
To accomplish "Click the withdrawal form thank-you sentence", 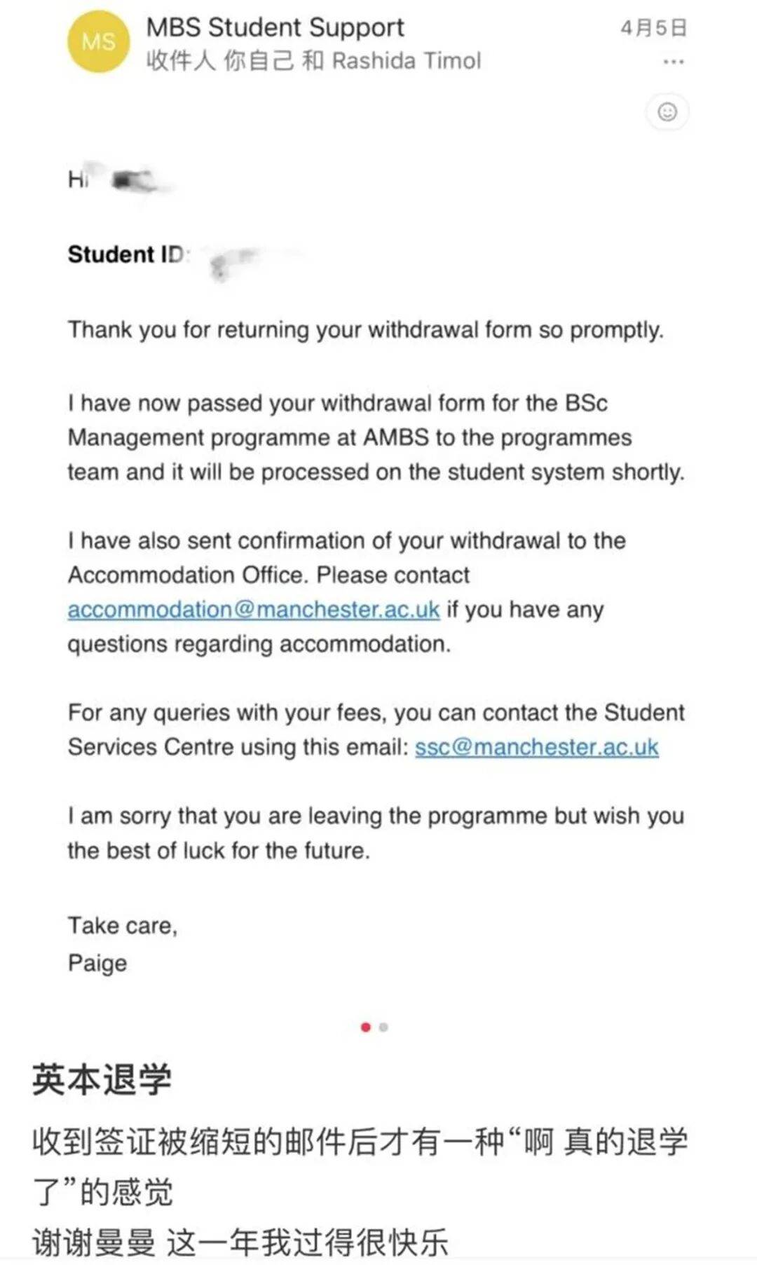I will [x=365, y=329].
